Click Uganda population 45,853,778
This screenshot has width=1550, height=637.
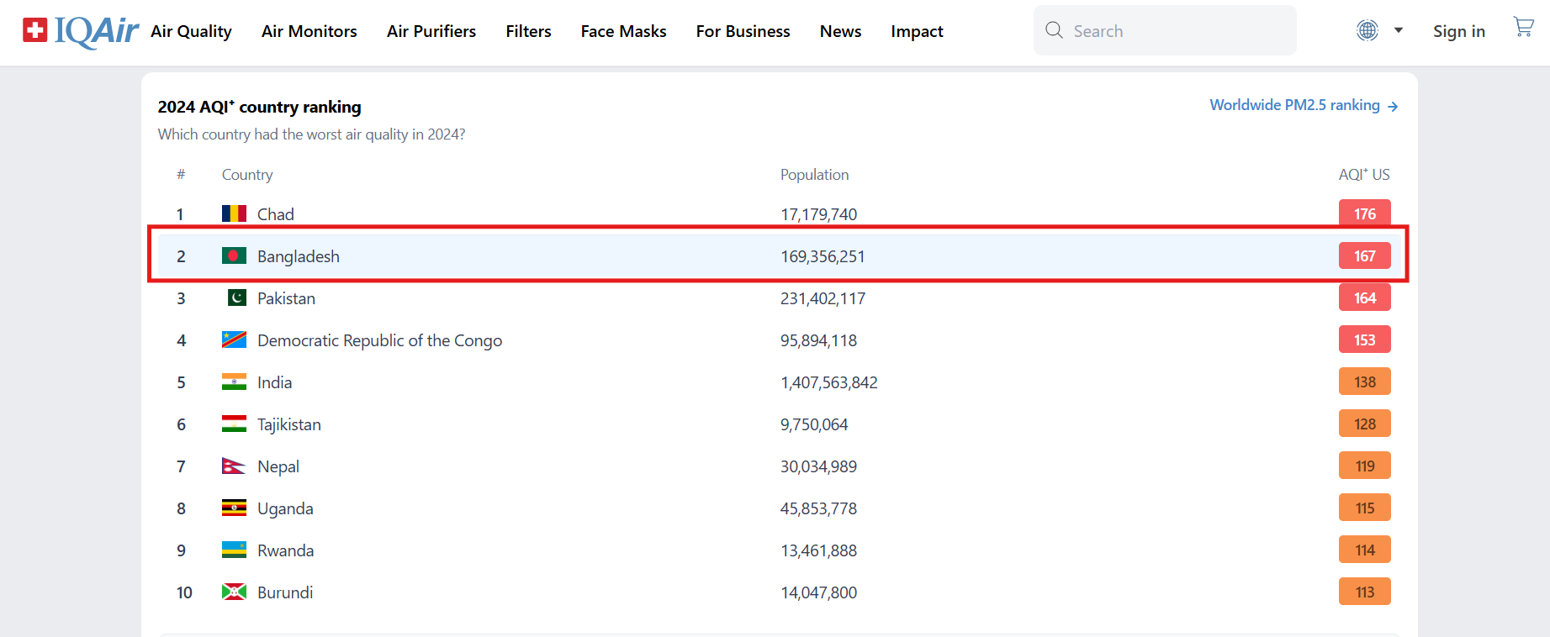pos(818,508)
